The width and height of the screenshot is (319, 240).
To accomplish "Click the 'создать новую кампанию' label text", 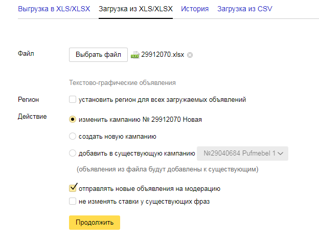I will coord(117,136).
